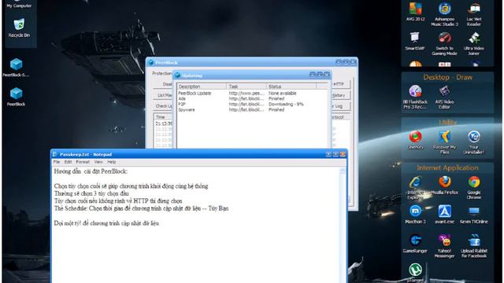This screenshot has height=283, width=504.
Task: Launch the SmartSWF shortcut
Action: click(415, 41)
